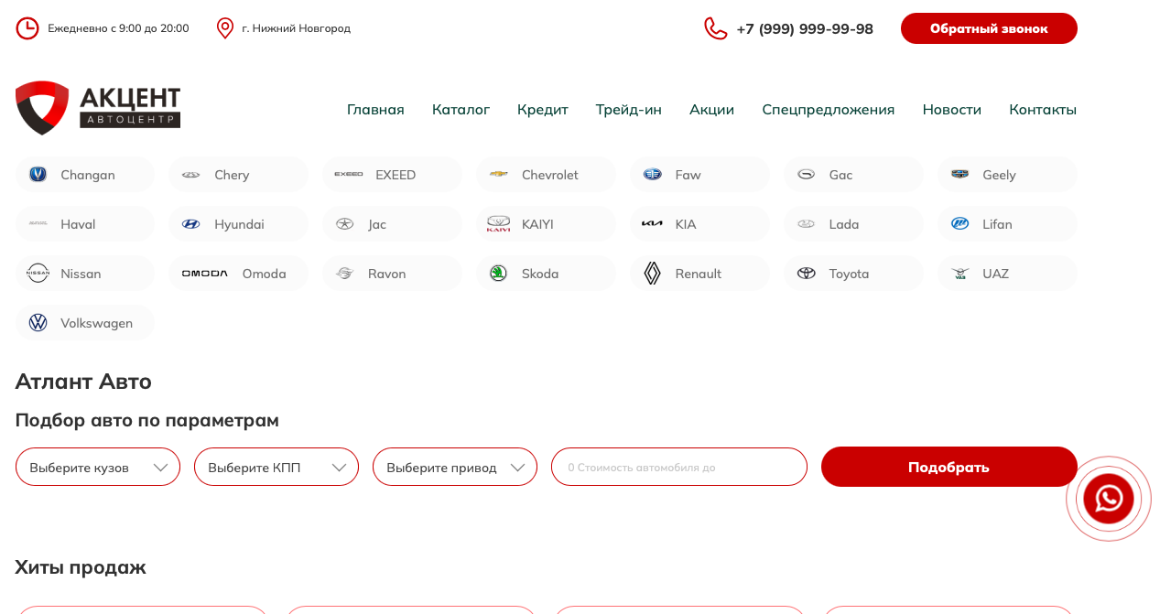The image size is (1160, 614).
Task: Focus the Стоимость автомобиля до field
Action: click(679, 467)
